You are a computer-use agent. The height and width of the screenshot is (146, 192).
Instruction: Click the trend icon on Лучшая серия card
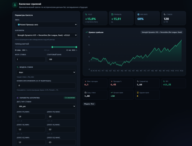point(112,92)
